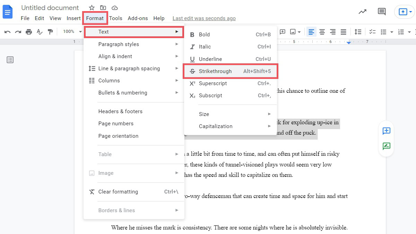Select the Paint format tool
Screen dimensions: 416x234
coord(50,31)
